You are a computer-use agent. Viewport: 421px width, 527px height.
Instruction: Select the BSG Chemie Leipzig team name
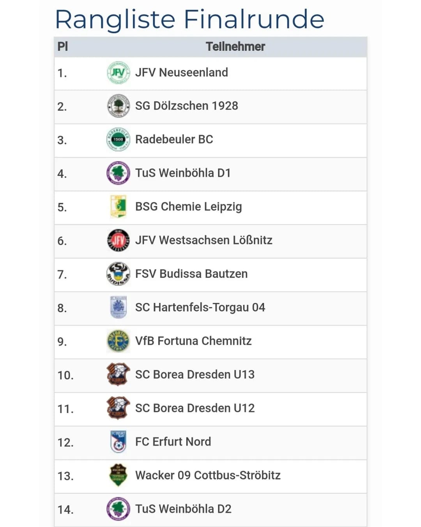189,207
